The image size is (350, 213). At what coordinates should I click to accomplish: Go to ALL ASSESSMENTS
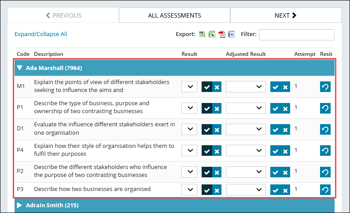tap(174, 15)
